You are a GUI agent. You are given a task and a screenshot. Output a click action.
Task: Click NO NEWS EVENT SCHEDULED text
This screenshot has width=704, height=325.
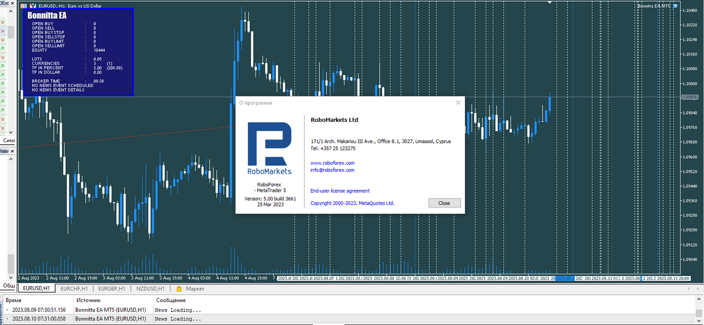pos(62,85)
